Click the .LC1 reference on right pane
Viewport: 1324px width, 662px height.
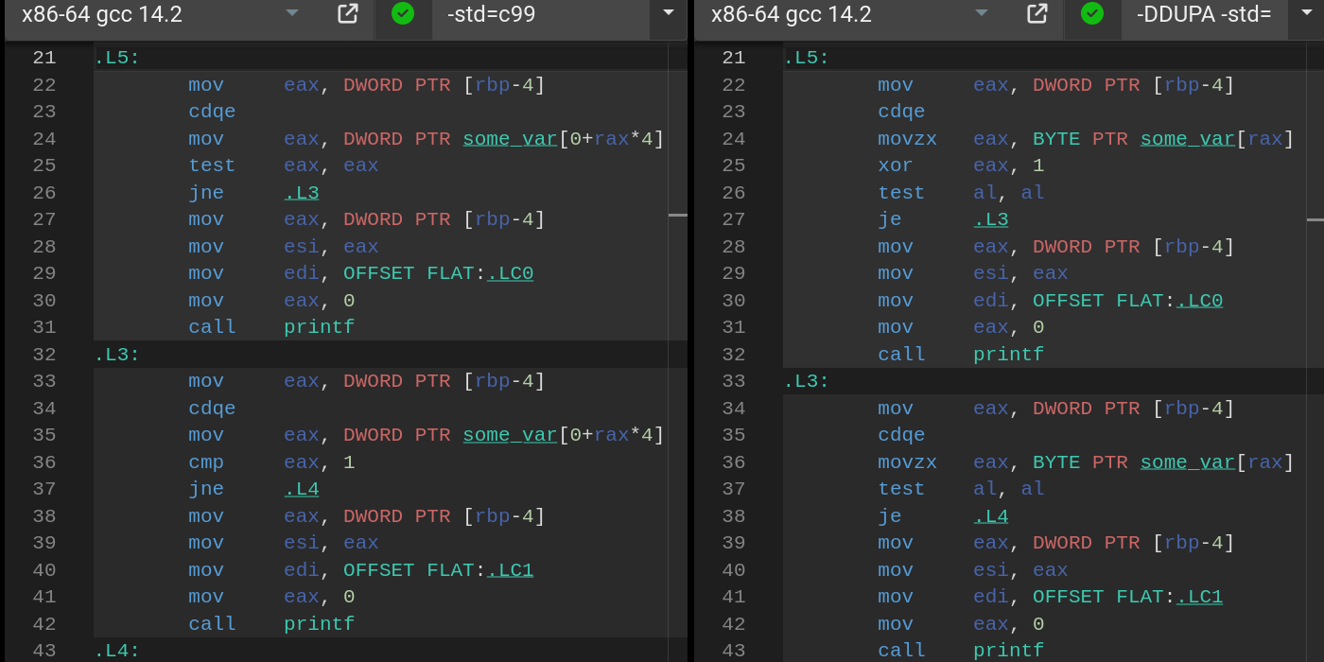(1199, 597)
